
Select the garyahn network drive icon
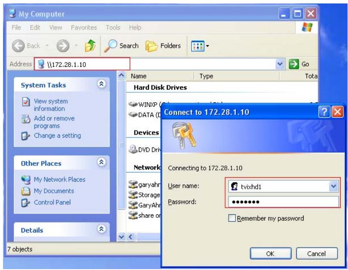[133, 184]
